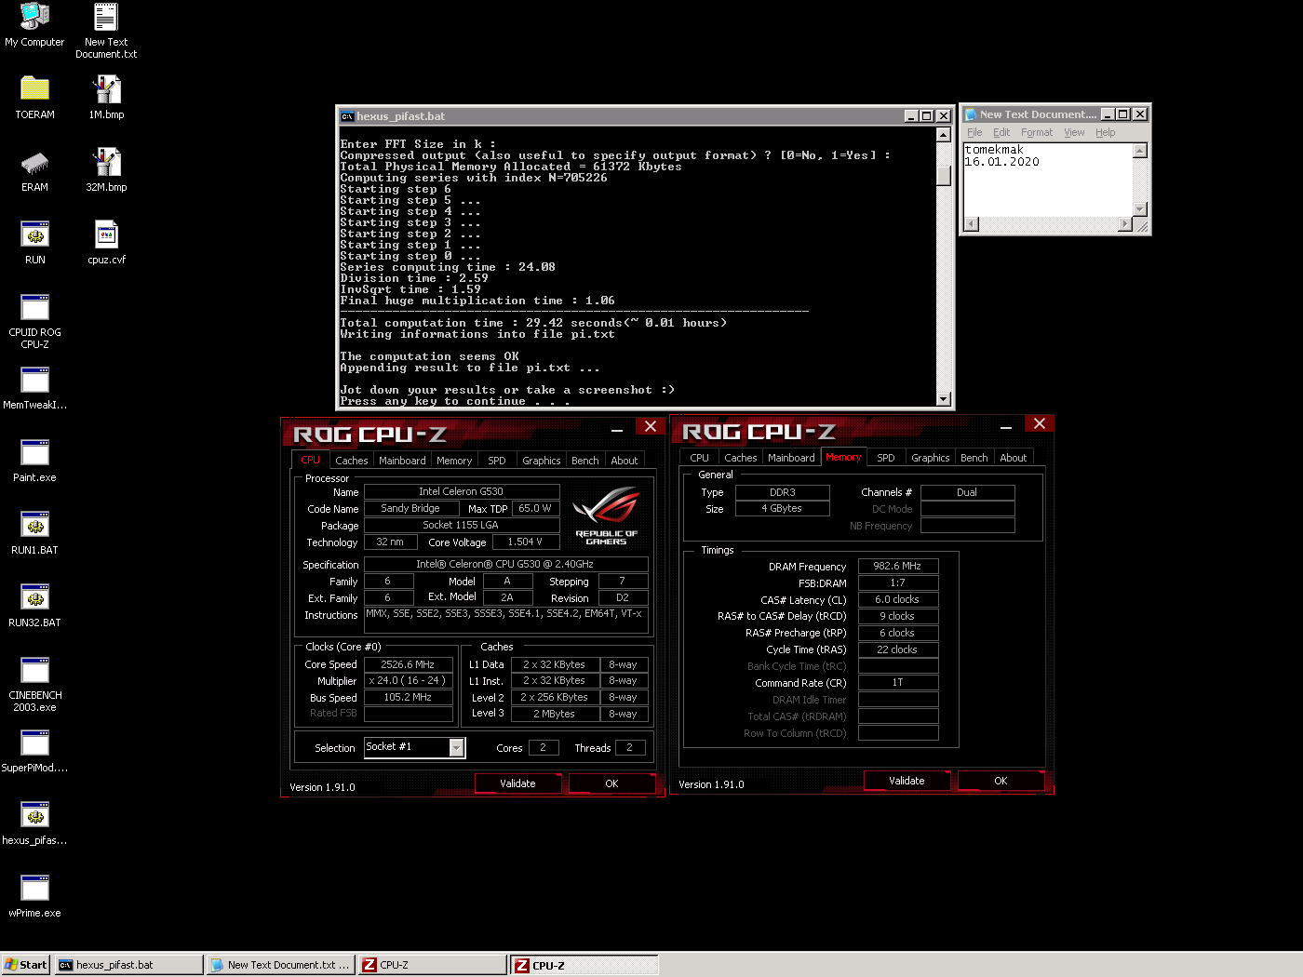Open the Notepad Format menu

click(1037, 132)
